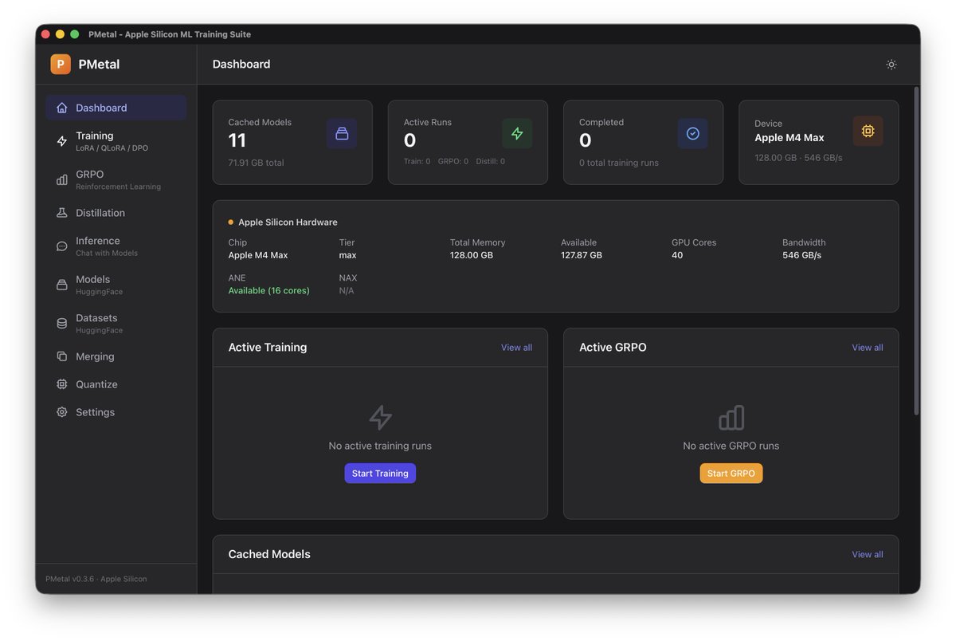Open Datasets HuggingFace section

pyautogui.click(x=116, y=323)
